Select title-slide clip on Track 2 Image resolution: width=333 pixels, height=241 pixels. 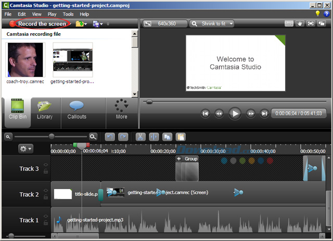pos(75,194)
